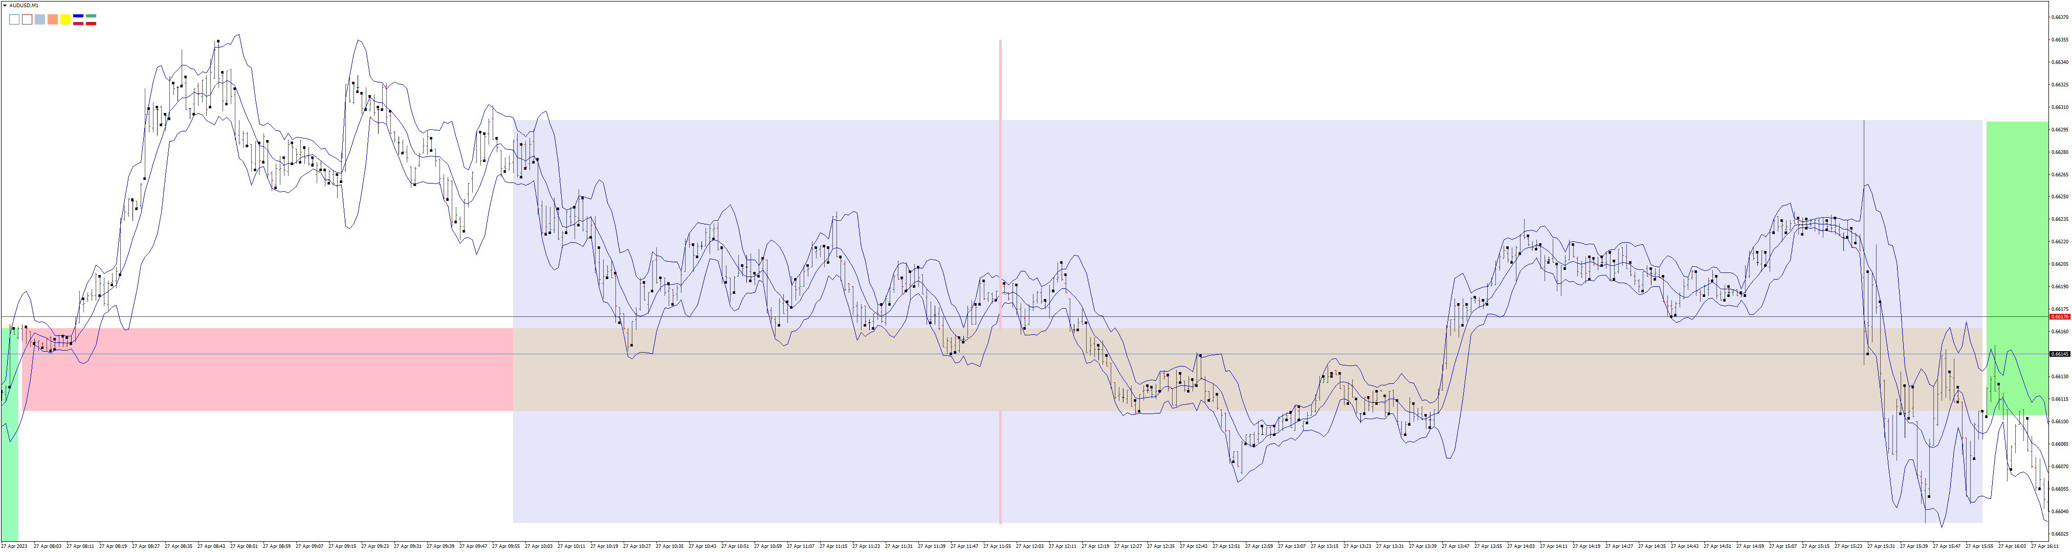Click the 27 Apr 08:03 time label
The width and height of the screenshot is (2072, 552).
[x=48, y=546]
